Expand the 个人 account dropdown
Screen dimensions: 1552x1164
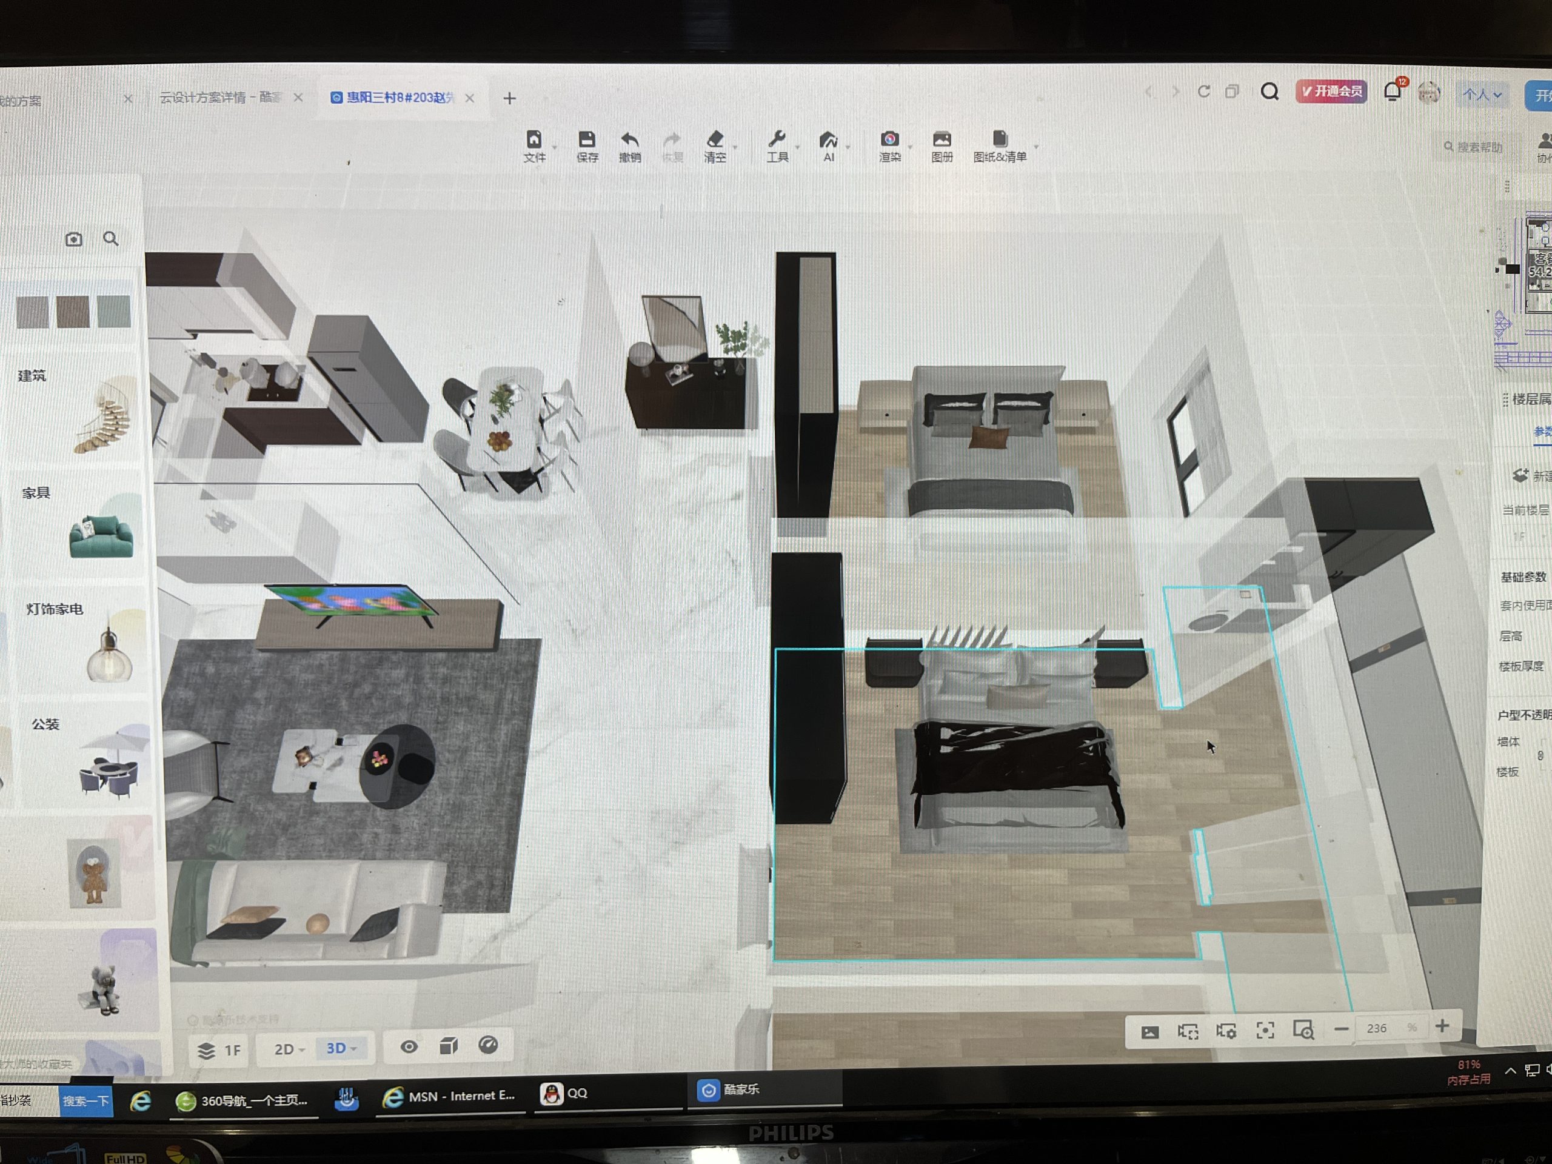[1482, 94]
